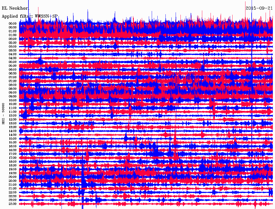275x209 pixels.
Task: Select the 00:30 time label
Action: (13, 27)
